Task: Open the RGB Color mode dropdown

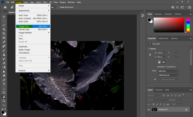Action: click(x=168, y=71)
